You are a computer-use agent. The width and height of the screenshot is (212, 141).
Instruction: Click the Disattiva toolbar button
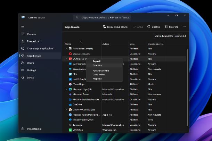[x=154, y=27]
